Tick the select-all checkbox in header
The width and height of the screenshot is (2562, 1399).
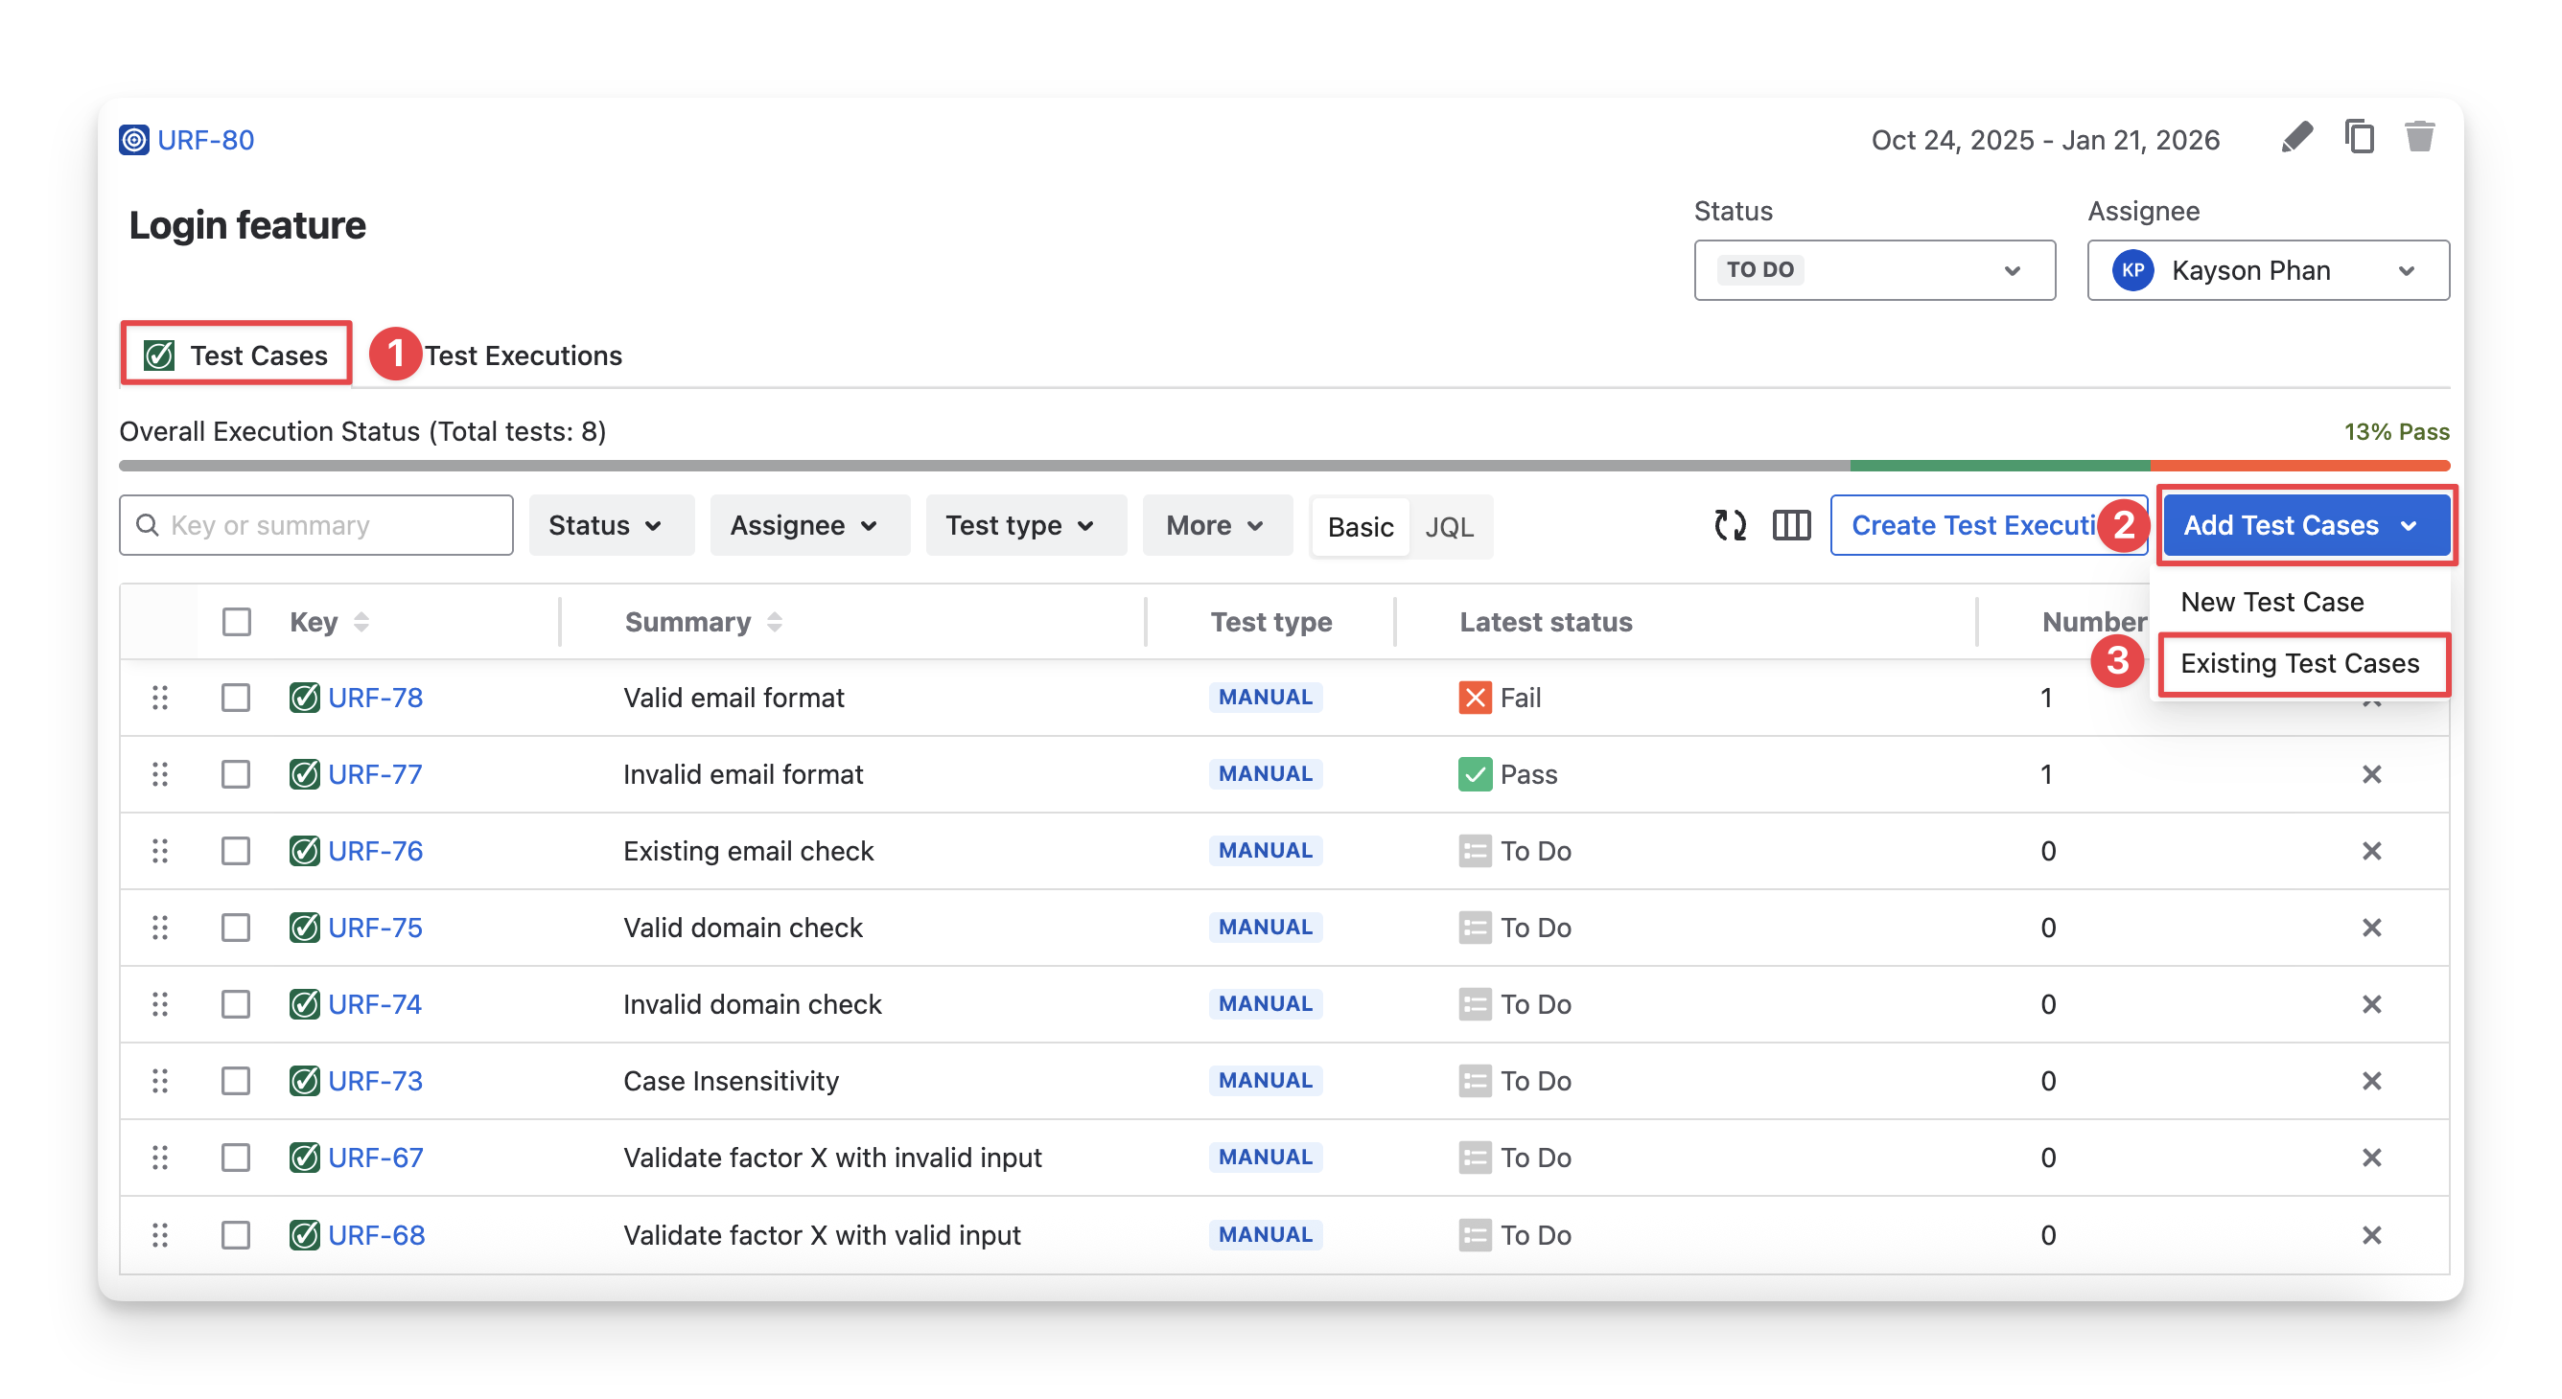(x=236, y=622)
